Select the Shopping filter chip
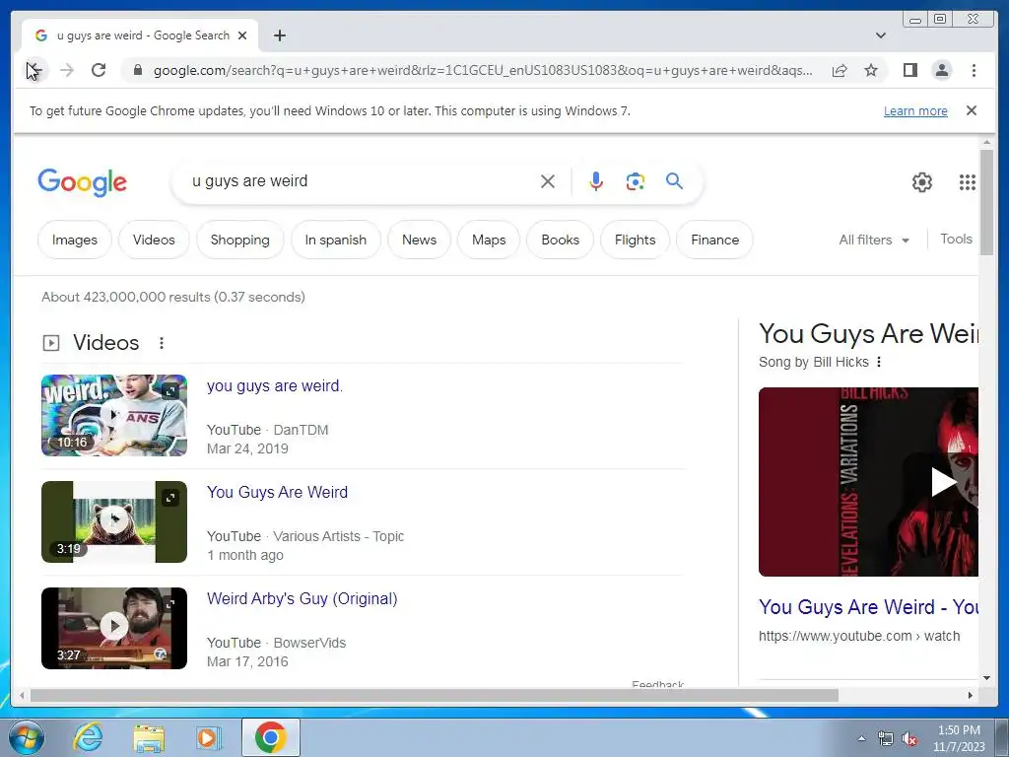 click(240, 240)
